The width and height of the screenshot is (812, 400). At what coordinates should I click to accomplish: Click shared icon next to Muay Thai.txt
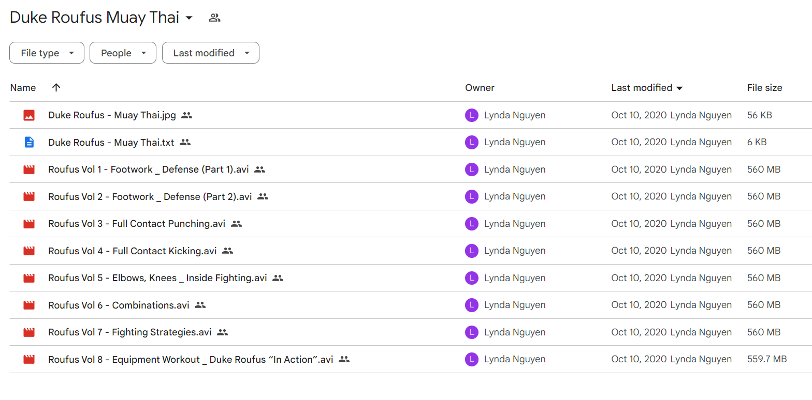pyautogui.click(x=185, y=142)
